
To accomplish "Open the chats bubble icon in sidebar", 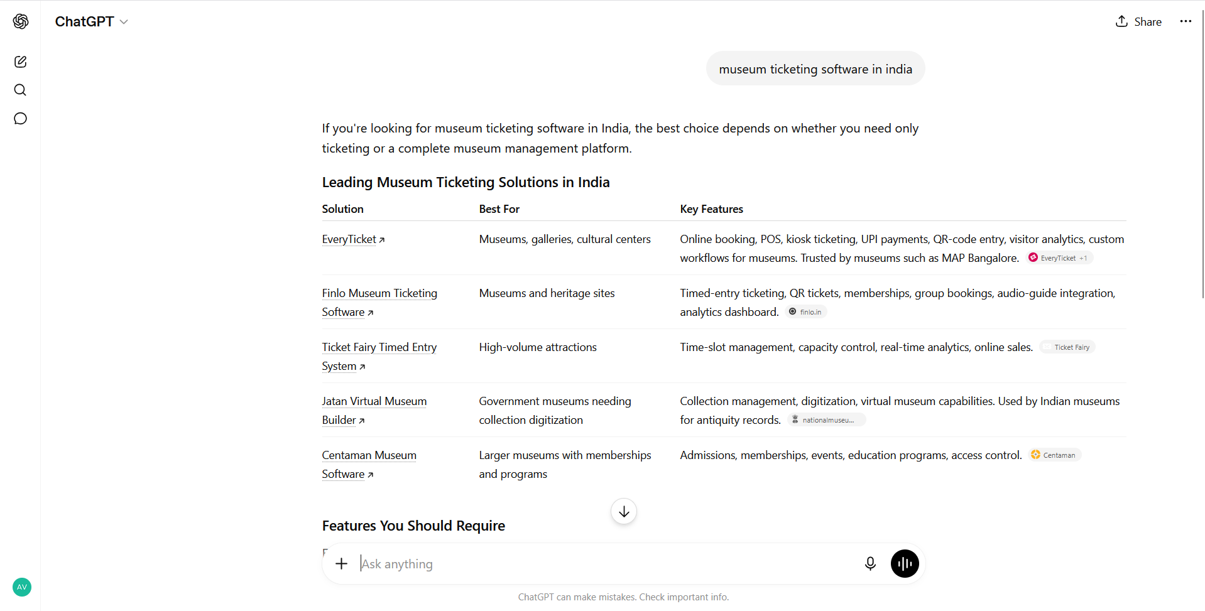I will tap(20, 119).
